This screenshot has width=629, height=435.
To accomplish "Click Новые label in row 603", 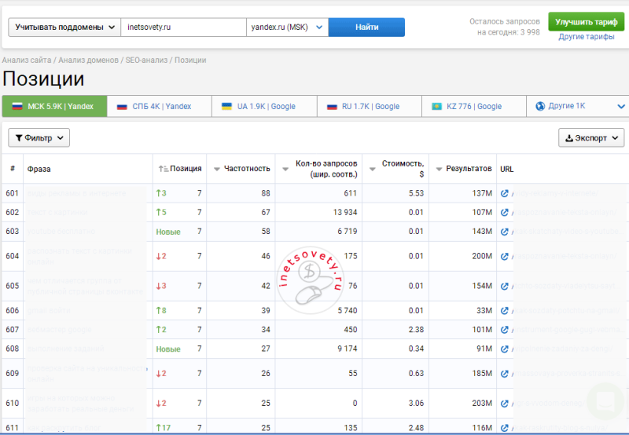I will coord(168,232).
